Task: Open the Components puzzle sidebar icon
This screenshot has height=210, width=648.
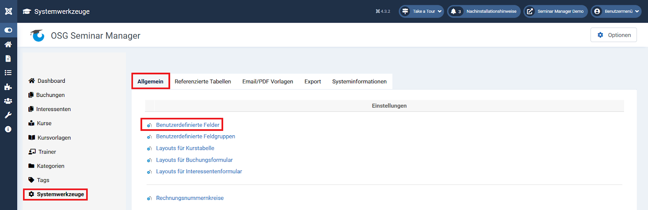Action: 8,87
